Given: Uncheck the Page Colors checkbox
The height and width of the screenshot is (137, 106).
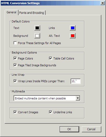Looking at the screenshot, I should [x=15, y=58].
